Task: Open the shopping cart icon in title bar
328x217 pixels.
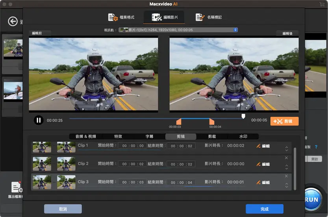Action: [322, 4]
